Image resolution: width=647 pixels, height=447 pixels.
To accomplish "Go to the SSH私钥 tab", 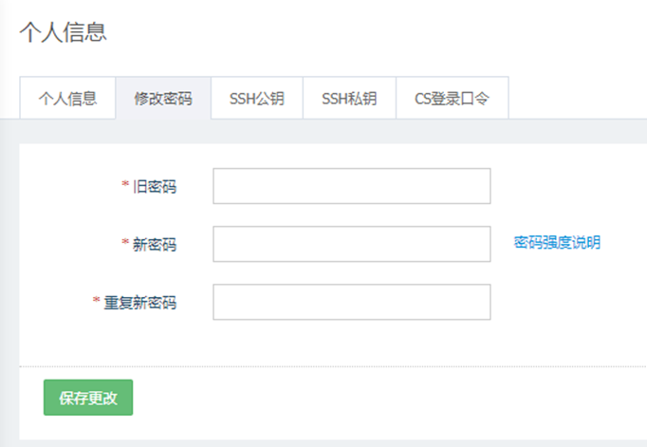I will coord(349,99).
